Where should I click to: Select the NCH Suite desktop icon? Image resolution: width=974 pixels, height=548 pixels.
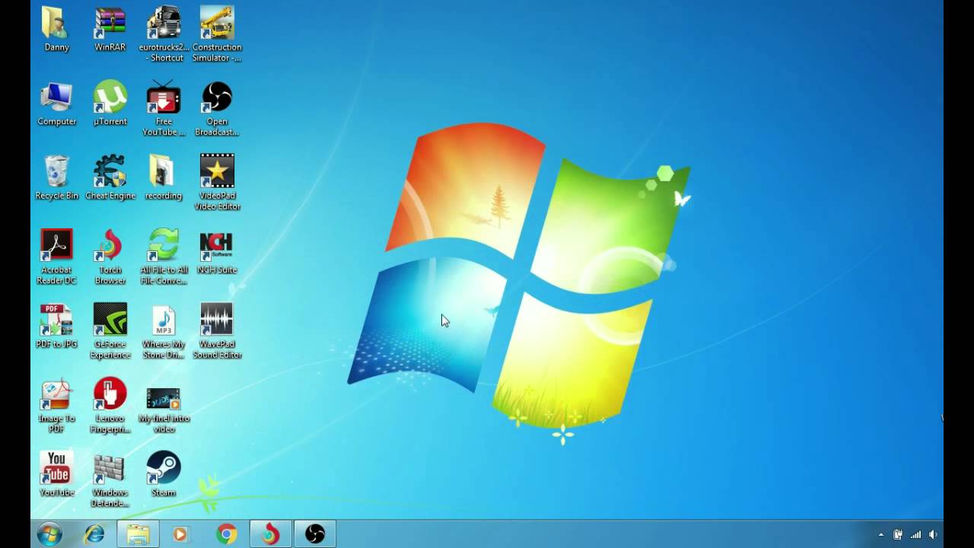217,252
